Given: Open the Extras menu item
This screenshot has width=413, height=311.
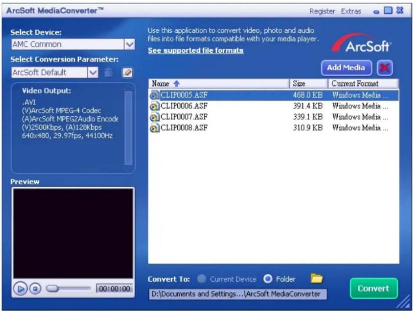Looking at the screenshot, I should click(351, 11).
